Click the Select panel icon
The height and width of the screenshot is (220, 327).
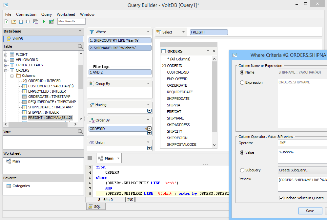click(159, 32)
